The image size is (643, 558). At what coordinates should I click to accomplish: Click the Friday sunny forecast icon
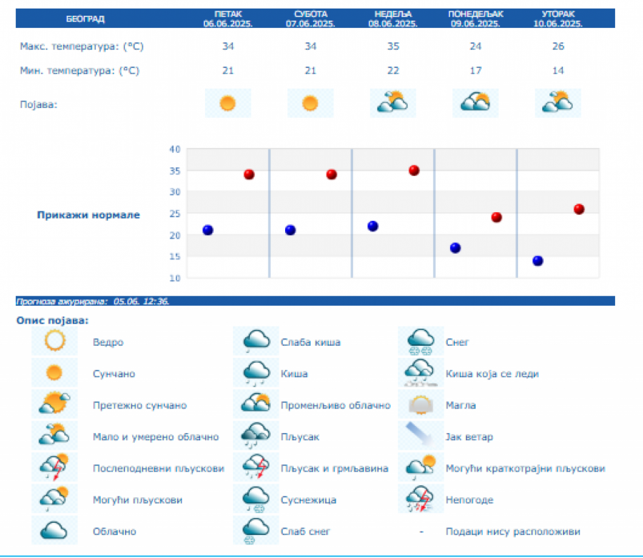(227, 104)
